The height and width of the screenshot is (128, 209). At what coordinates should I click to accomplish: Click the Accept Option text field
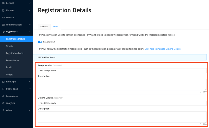[x=122, y=71]
